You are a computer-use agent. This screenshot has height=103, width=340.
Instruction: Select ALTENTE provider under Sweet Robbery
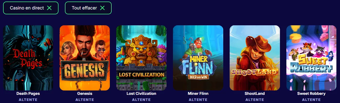[x=312, y=100]
